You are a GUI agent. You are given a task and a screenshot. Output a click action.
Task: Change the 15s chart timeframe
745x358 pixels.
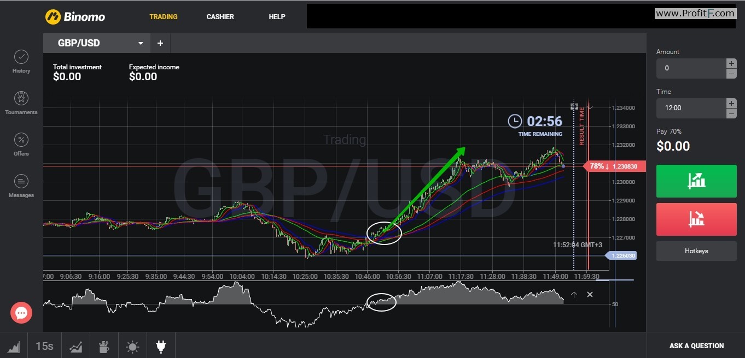(44, 346)
